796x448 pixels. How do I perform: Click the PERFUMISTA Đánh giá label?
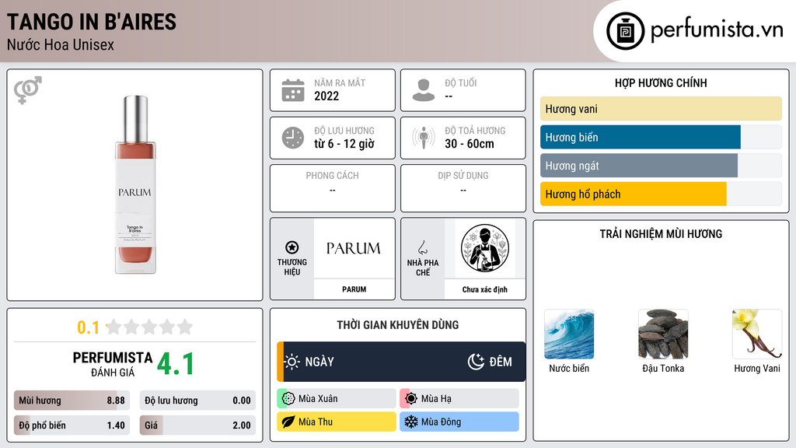point(113,364)
